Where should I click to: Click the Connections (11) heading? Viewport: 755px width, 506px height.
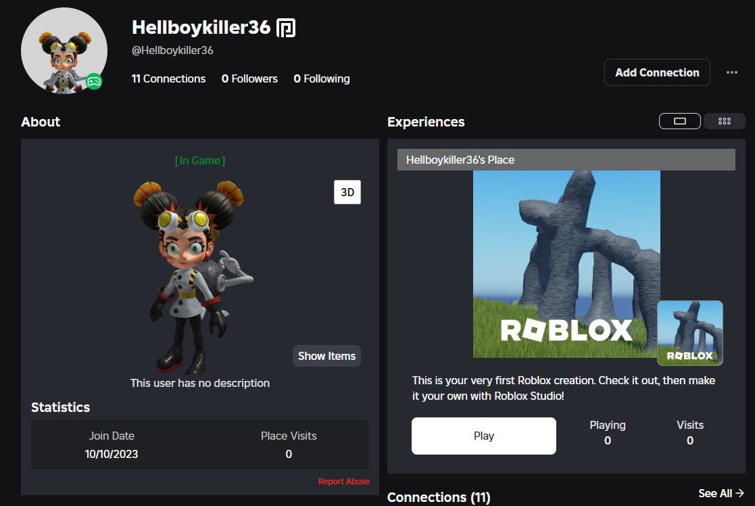click(x=439, y=497)
